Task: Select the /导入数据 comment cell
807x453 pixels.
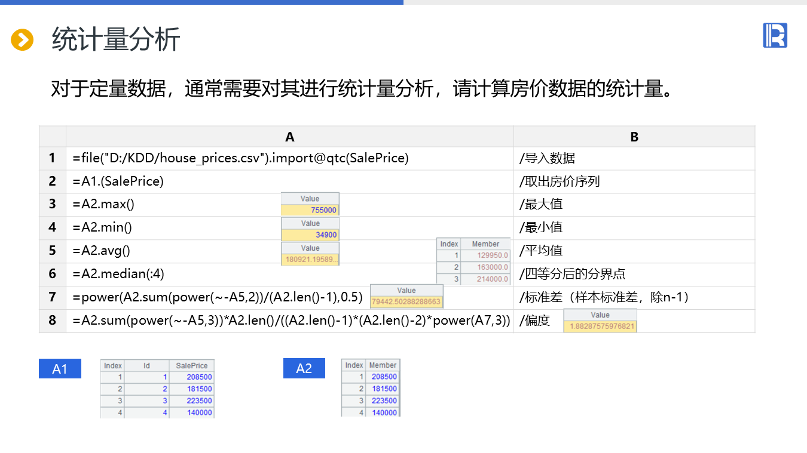Action: pos(634,158)
